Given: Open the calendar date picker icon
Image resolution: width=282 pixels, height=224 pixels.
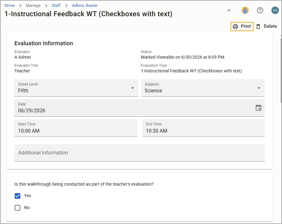Looking at the screenshot, I should (259, 108).
